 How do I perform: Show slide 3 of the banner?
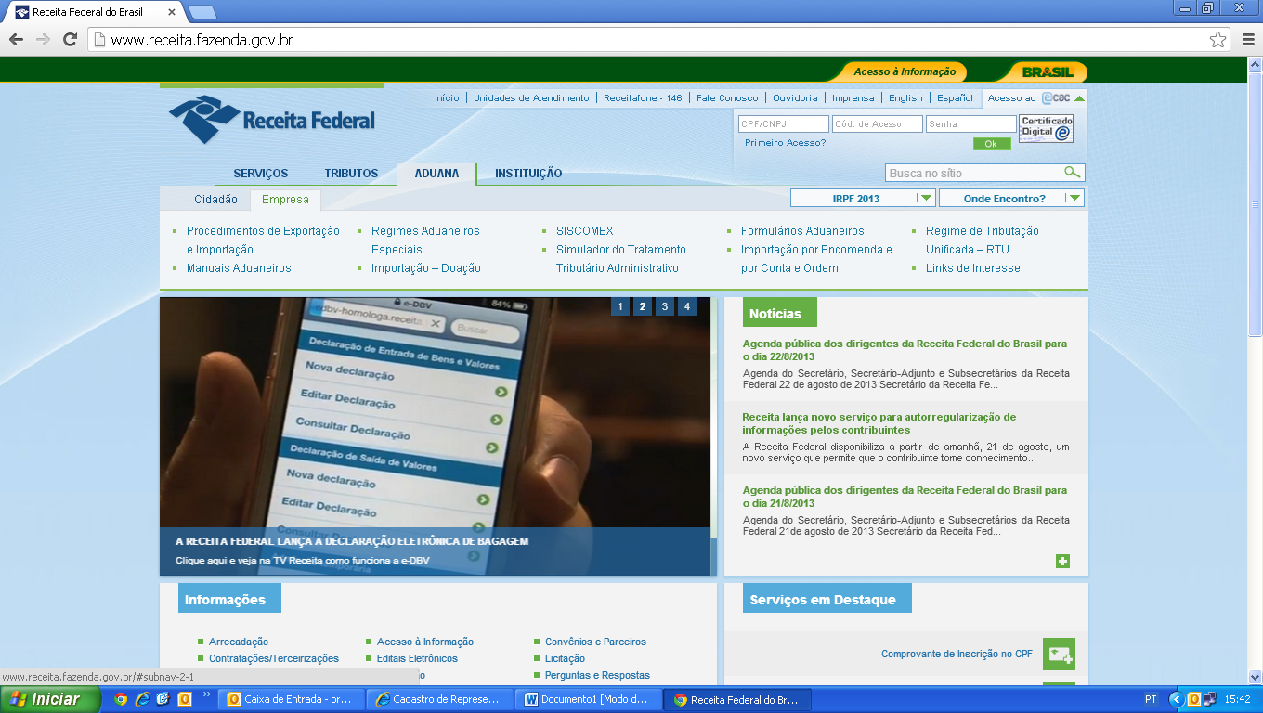(665, 306)
